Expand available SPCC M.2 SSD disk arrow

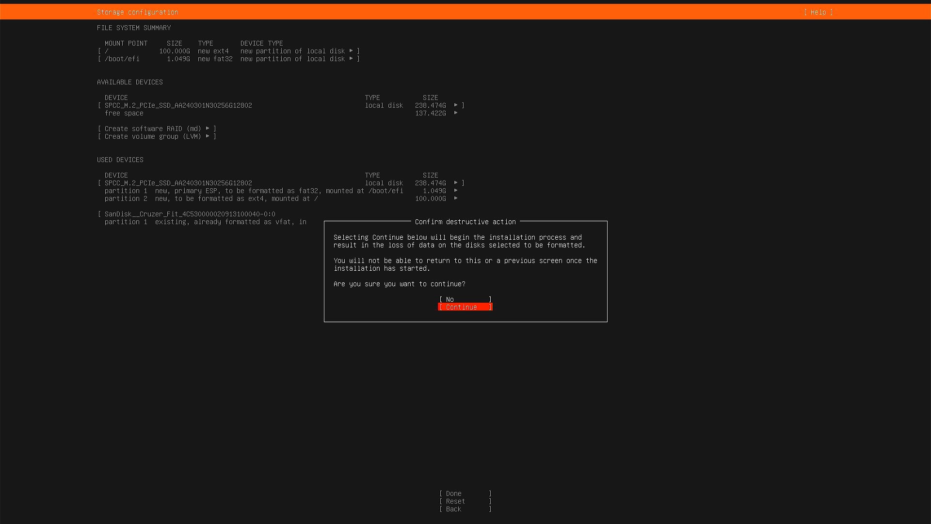click(x=456, y=105)
